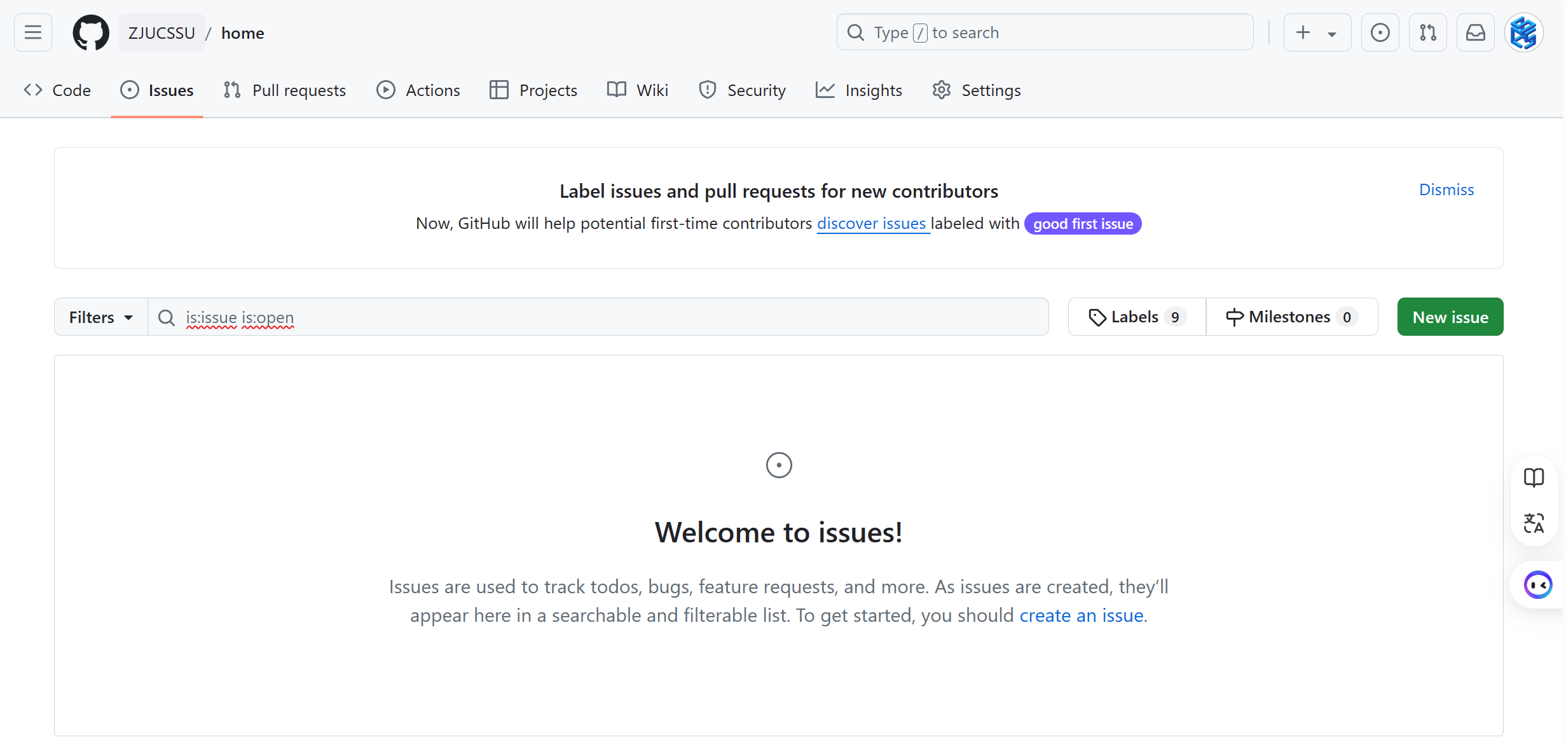Screen dimensions: 1566x742
Task: Expand the Filters dropdown
Action: click(101, 317)
